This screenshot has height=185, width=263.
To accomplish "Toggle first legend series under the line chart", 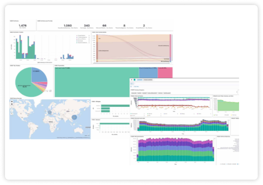I will [x=132, y=113].
